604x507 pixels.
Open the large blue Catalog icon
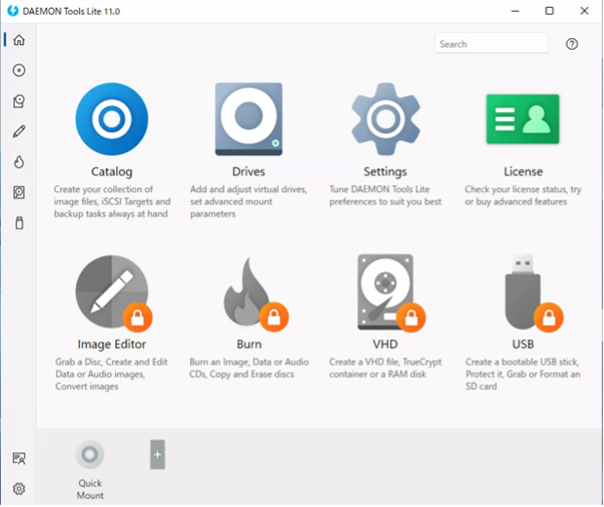[x=112, y=119]
